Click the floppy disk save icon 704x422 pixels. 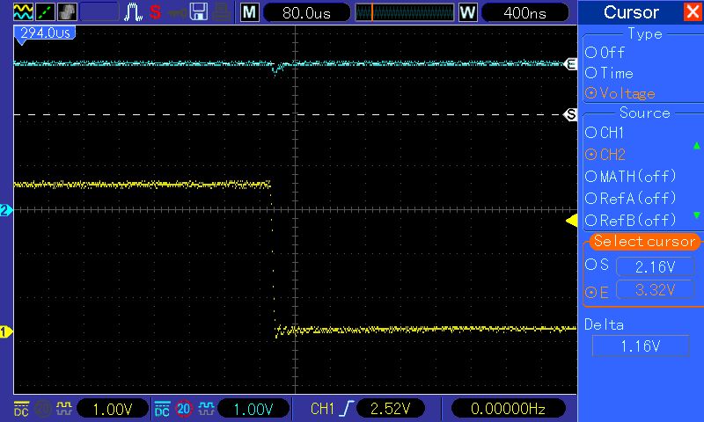coord(199,12)
